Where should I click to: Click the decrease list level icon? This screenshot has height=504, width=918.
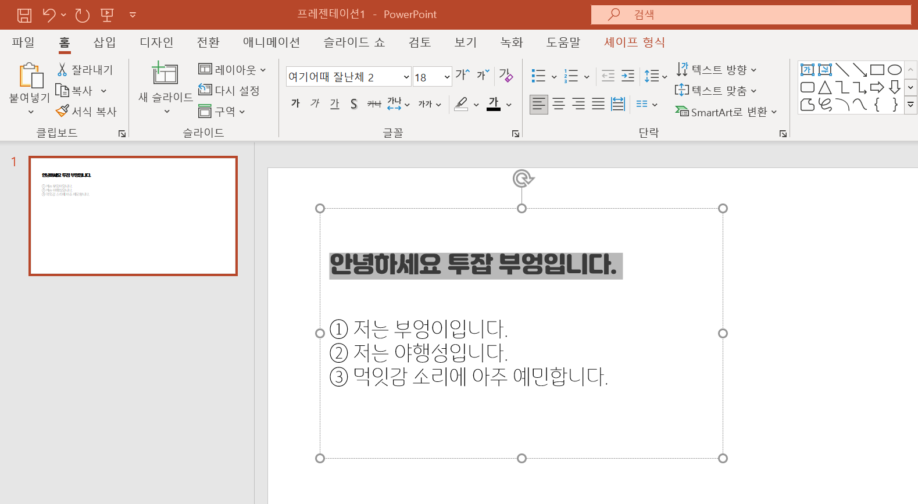point(608,76)
